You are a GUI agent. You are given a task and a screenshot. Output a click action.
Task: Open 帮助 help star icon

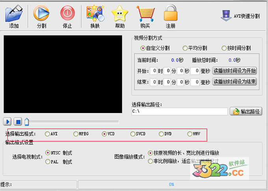tap(120, 13)
